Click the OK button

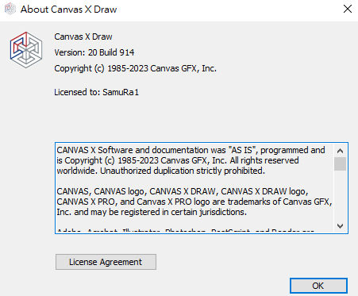pyautogui.click(x=318, y=286)
